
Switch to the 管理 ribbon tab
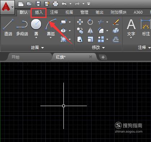tap(84, 12)
